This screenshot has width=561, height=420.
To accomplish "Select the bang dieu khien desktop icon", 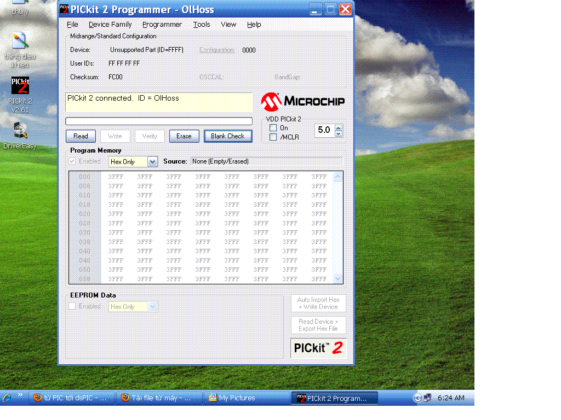I will click(20, 50).
